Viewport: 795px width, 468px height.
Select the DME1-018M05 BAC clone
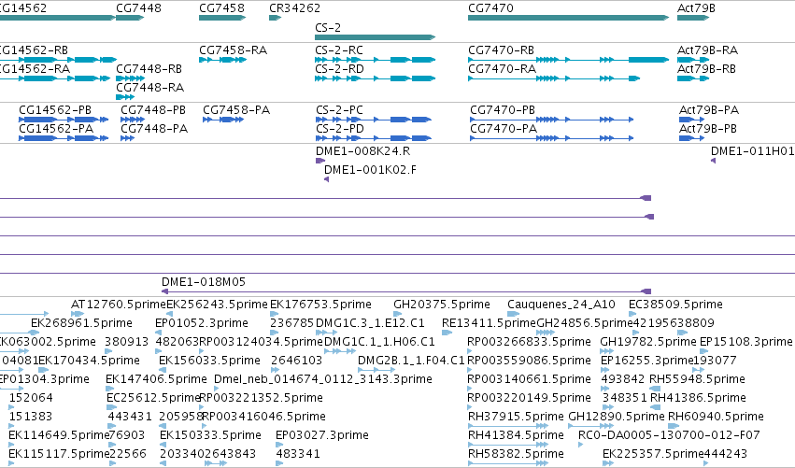(406, 291)
